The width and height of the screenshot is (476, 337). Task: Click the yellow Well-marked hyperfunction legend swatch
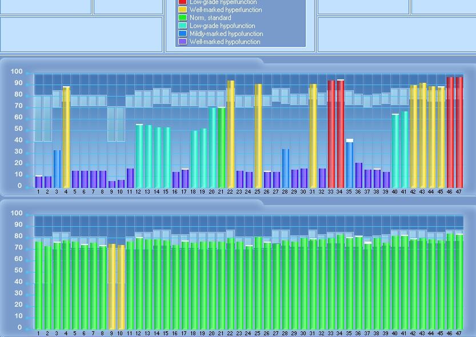point(183,10)
